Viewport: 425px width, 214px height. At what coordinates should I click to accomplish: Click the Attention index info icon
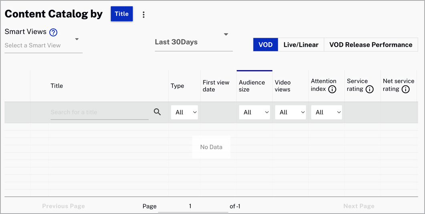pos(332,89)
